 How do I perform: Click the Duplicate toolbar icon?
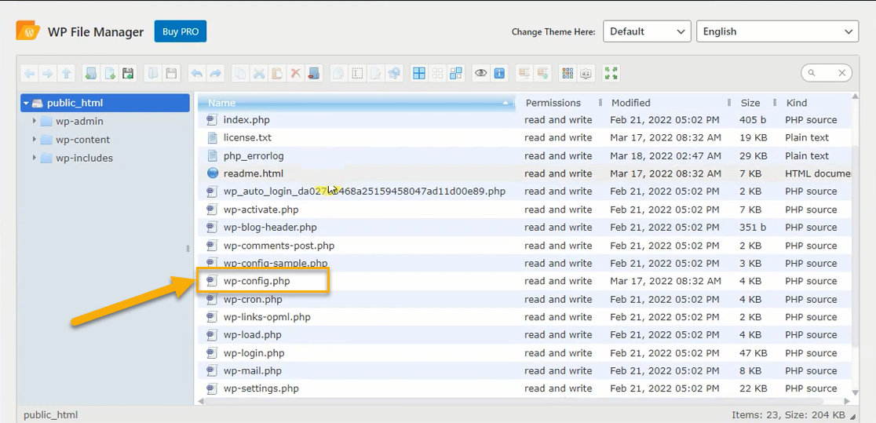(x=338, y=73)
